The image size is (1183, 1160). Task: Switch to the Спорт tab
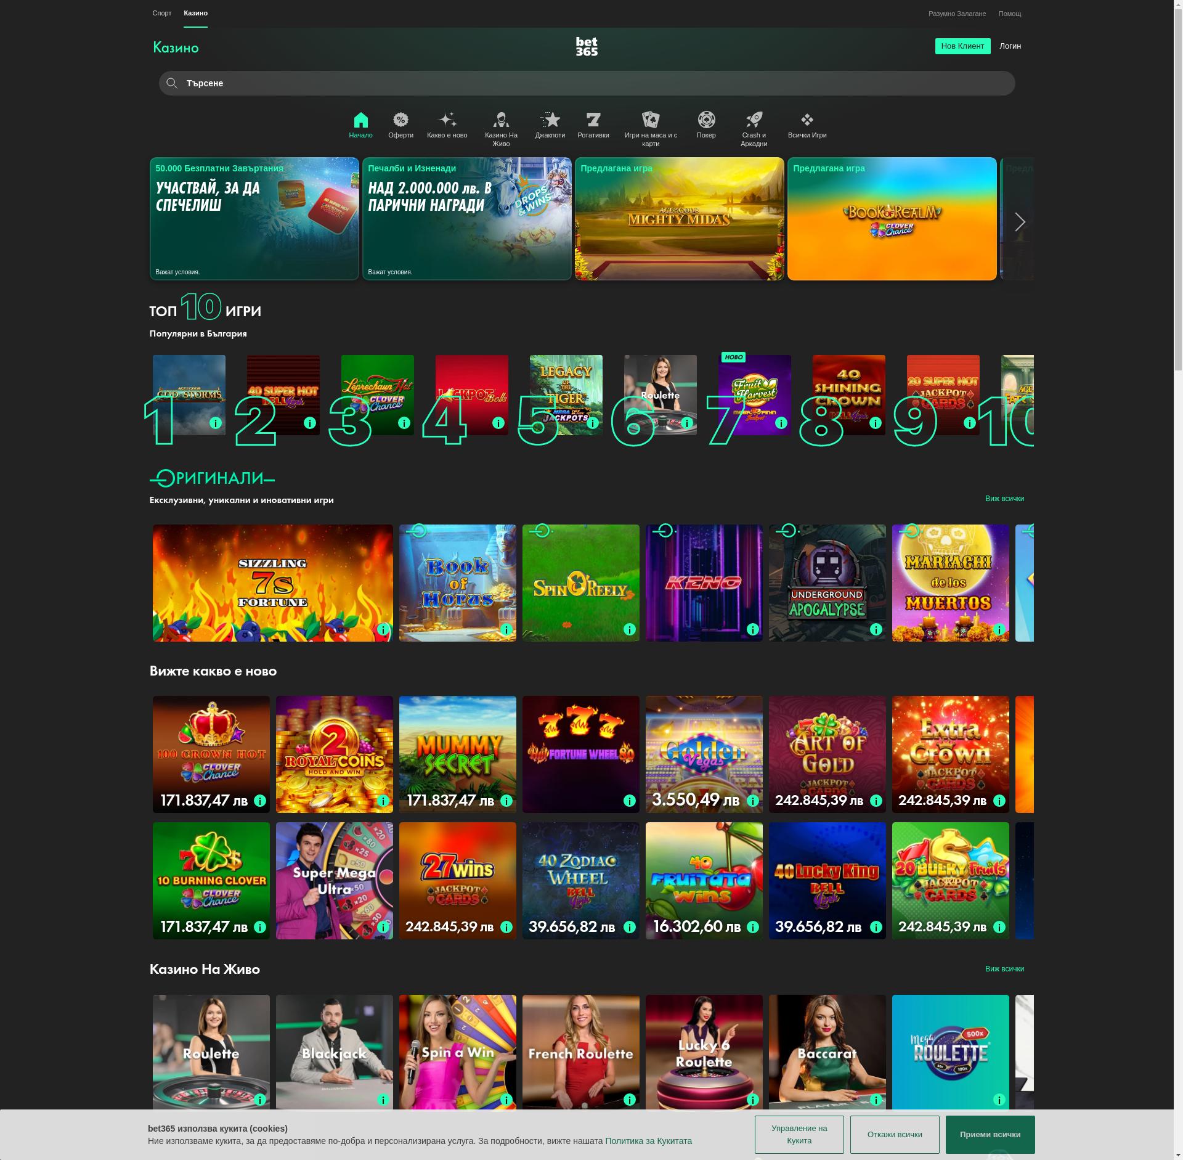point(162,13)
